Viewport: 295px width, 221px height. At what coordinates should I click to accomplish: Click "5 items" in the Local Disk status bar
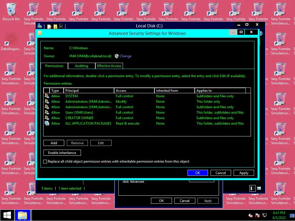(47, 188)
